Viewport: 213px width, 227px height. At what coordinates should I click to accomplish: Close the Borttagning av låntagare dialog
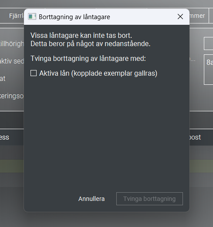coord(180,17)
